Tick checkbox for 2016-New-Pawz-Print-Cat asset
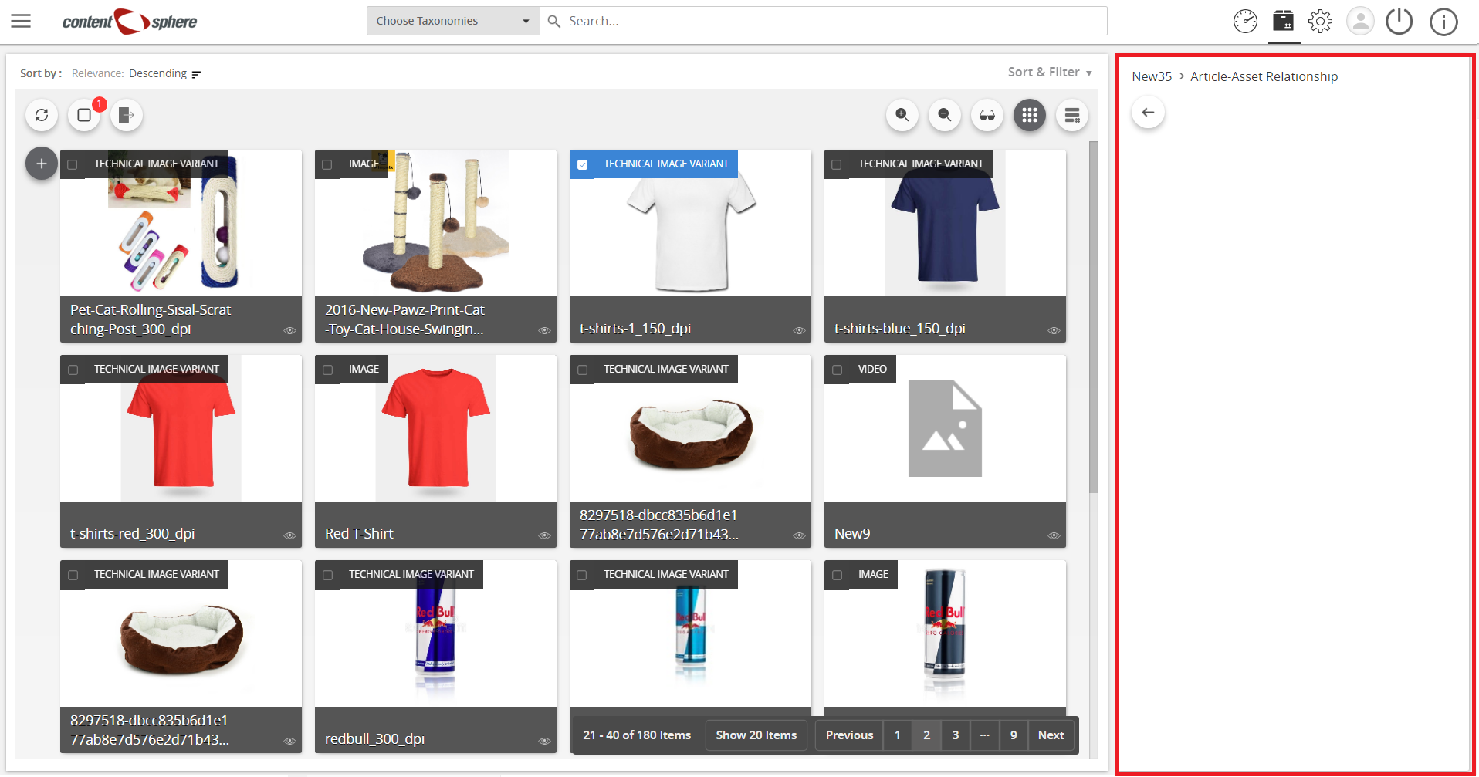1479x777 pixels. click(x=327, y=164)
